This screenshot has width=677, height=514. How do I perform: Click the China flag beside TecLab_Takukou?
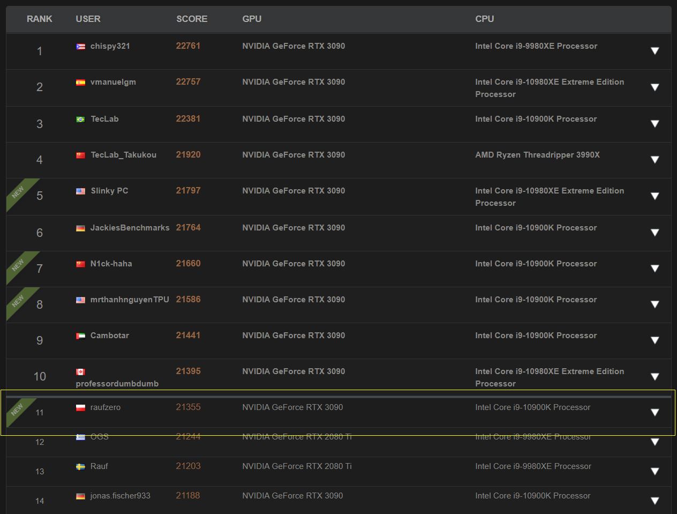(80, 155)
